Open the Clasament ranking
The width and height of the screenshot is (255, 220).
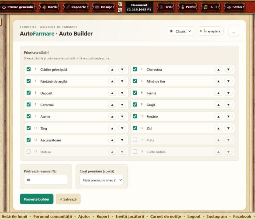pos(139,7)
